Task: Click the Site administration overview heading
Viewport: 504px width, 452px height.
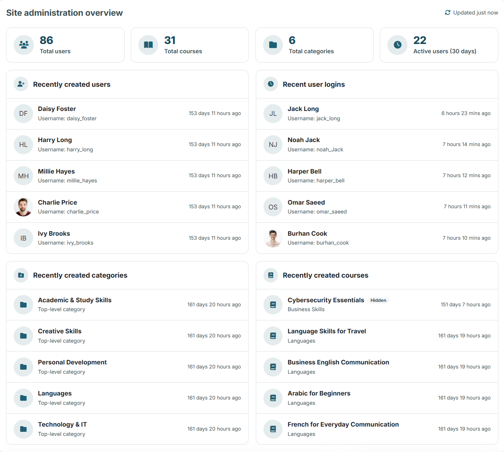Action: coord(65,13)
